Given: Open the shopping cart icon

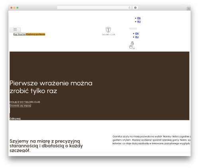Looking at the screenshot, I should pyautogui.click(x=131, y=47).
